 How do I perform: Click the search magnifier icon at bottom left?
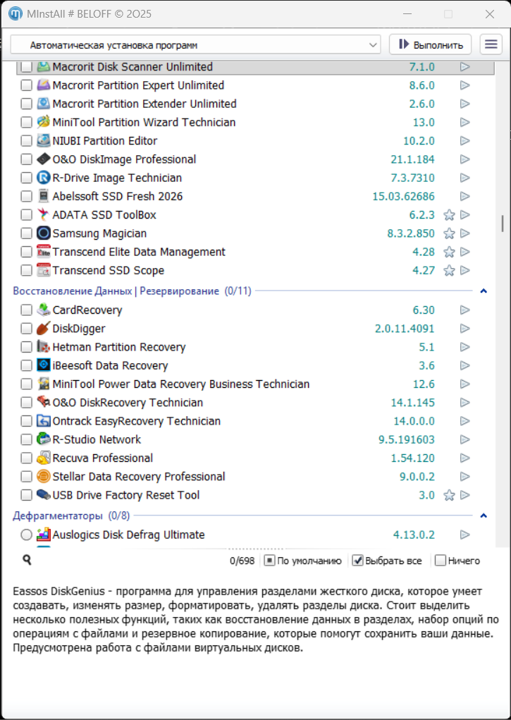point(27,560)
